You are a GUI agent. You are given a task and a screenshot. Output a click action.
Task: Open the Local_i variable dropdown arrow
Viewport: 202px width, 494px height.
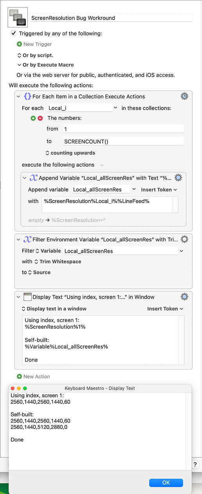(115, 107)
